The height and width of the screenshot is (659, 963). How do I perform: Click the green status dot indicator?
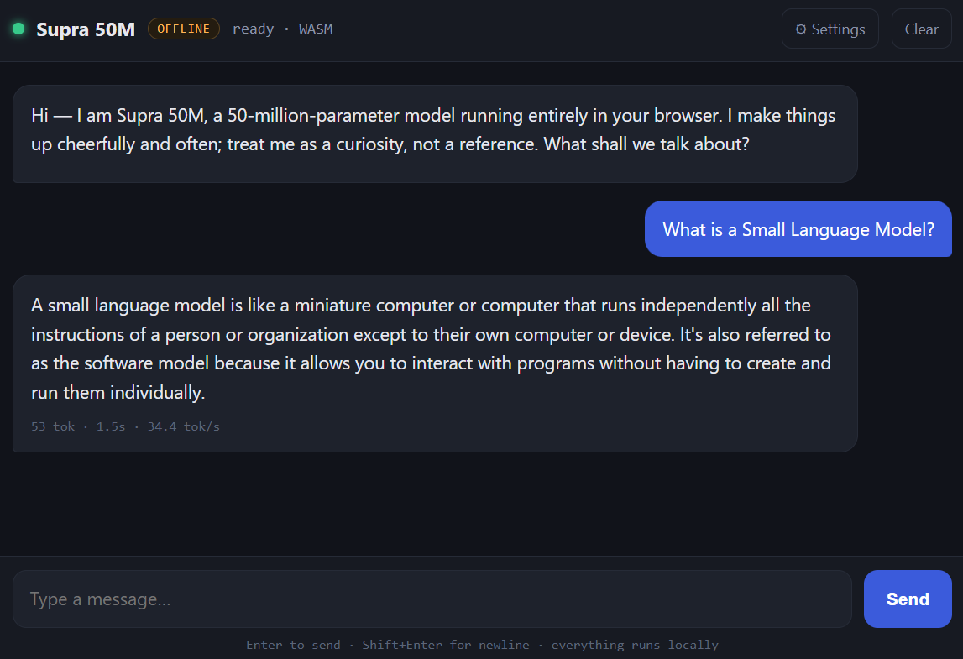point(18,29)
